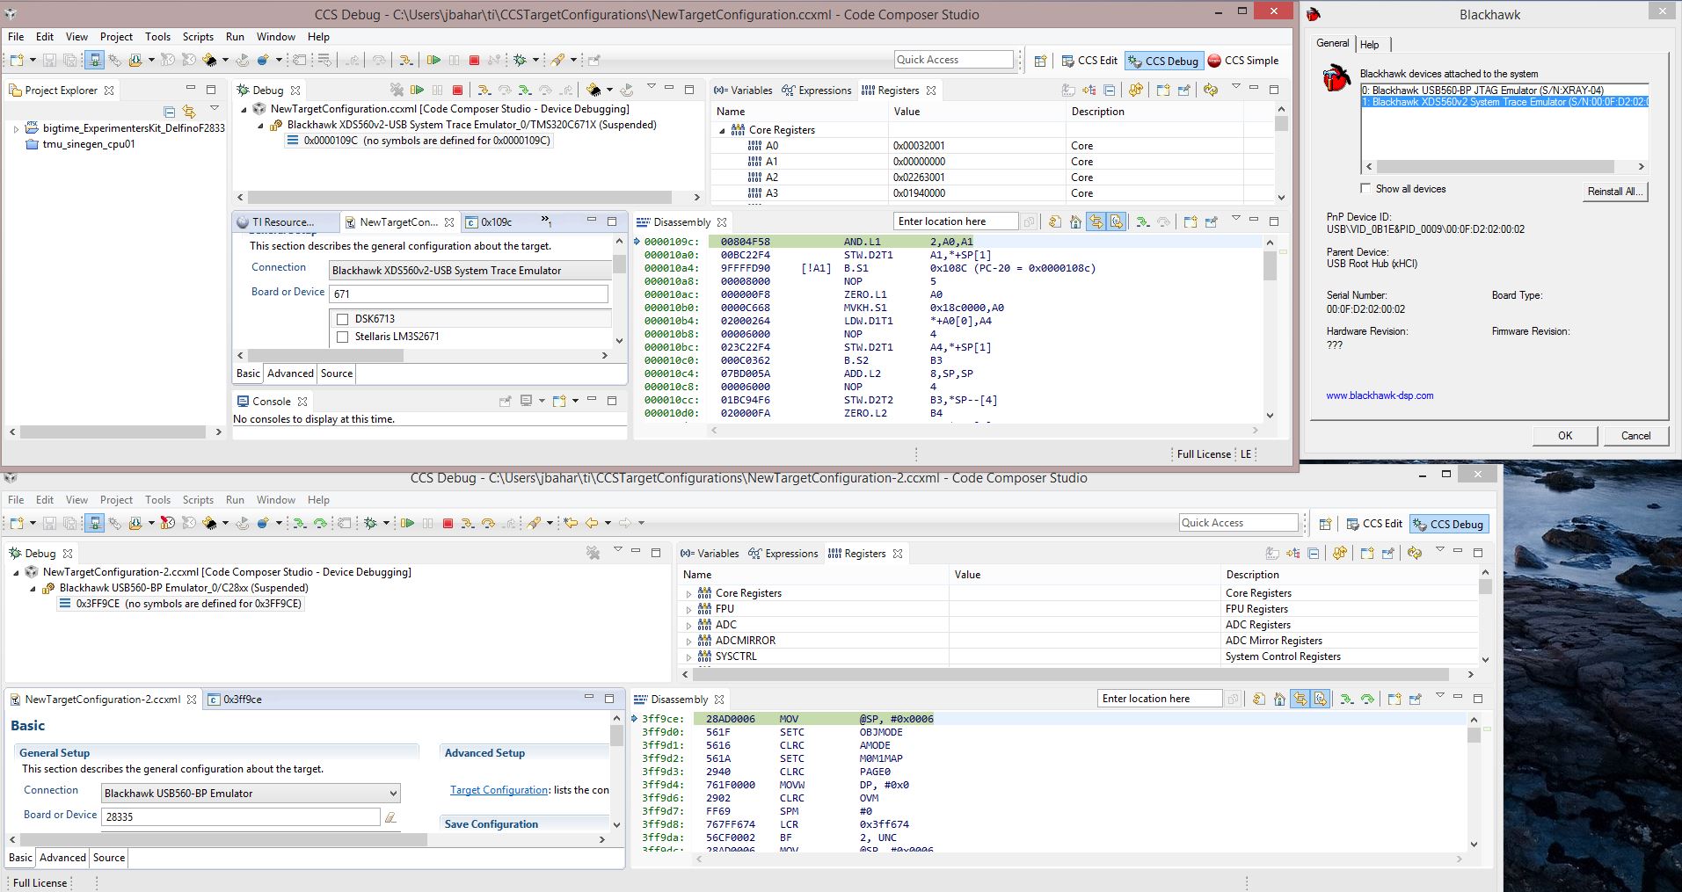This screenshot has height=892, width=1682.
Task: Toggle Link with Active Debug Context in bottom Disassembly
Action: (x=1300, y=699)
